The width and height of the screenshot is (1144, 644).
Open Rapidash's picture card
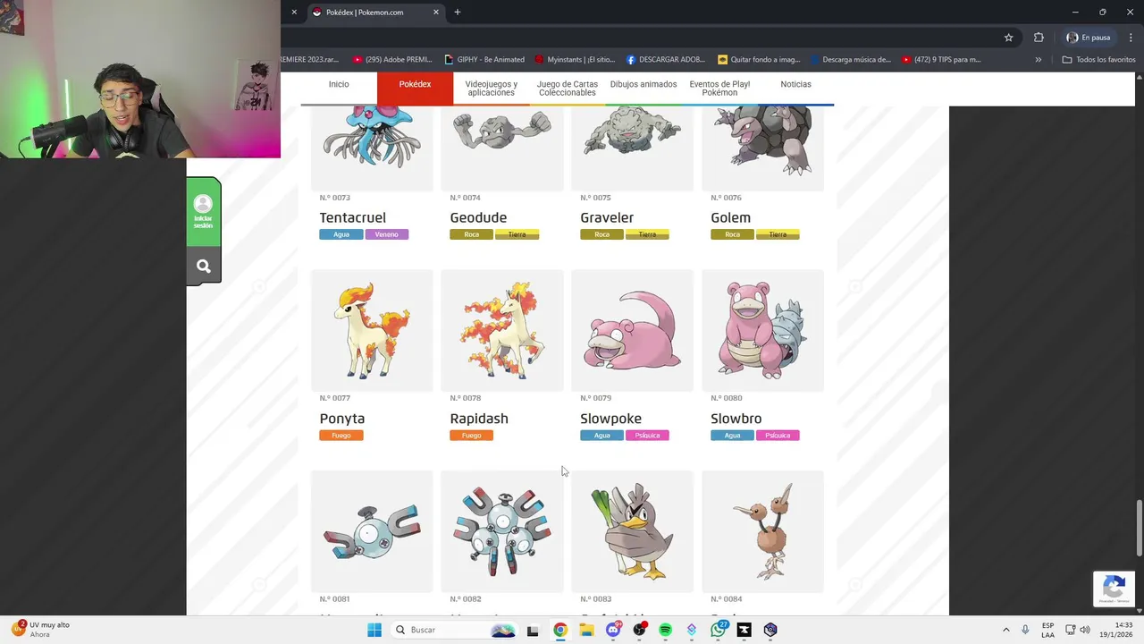tap(502, 330)
